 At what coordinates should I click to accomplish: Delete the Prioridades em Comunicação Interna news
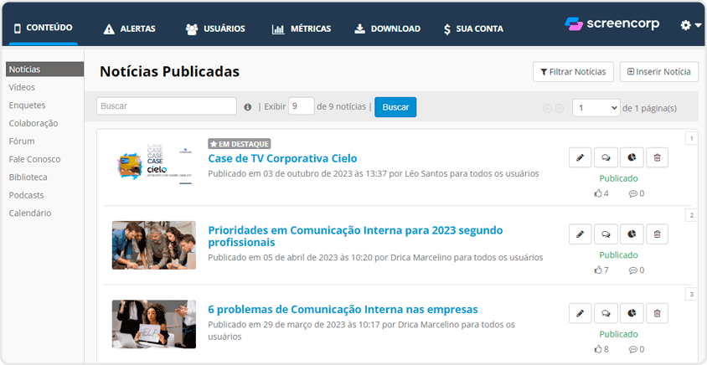click(x=657, y=234)
